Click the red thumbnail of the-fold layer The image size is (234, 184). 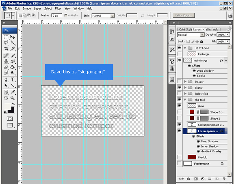(192, 157)
